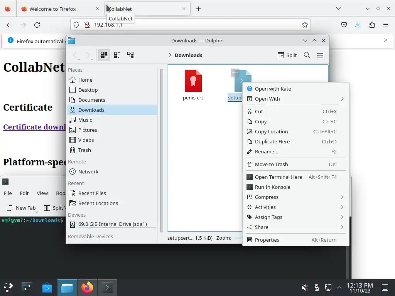This screenshot has width=395, height=296.
Task: Open Recent Locations in Places panel
Action: [112, 203]
